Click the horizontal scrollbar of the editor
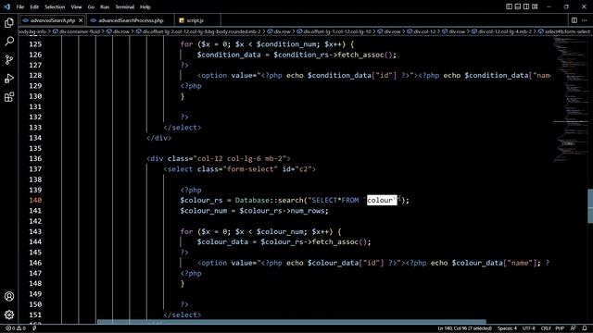The image size is (593, 333). click(291, 322)
